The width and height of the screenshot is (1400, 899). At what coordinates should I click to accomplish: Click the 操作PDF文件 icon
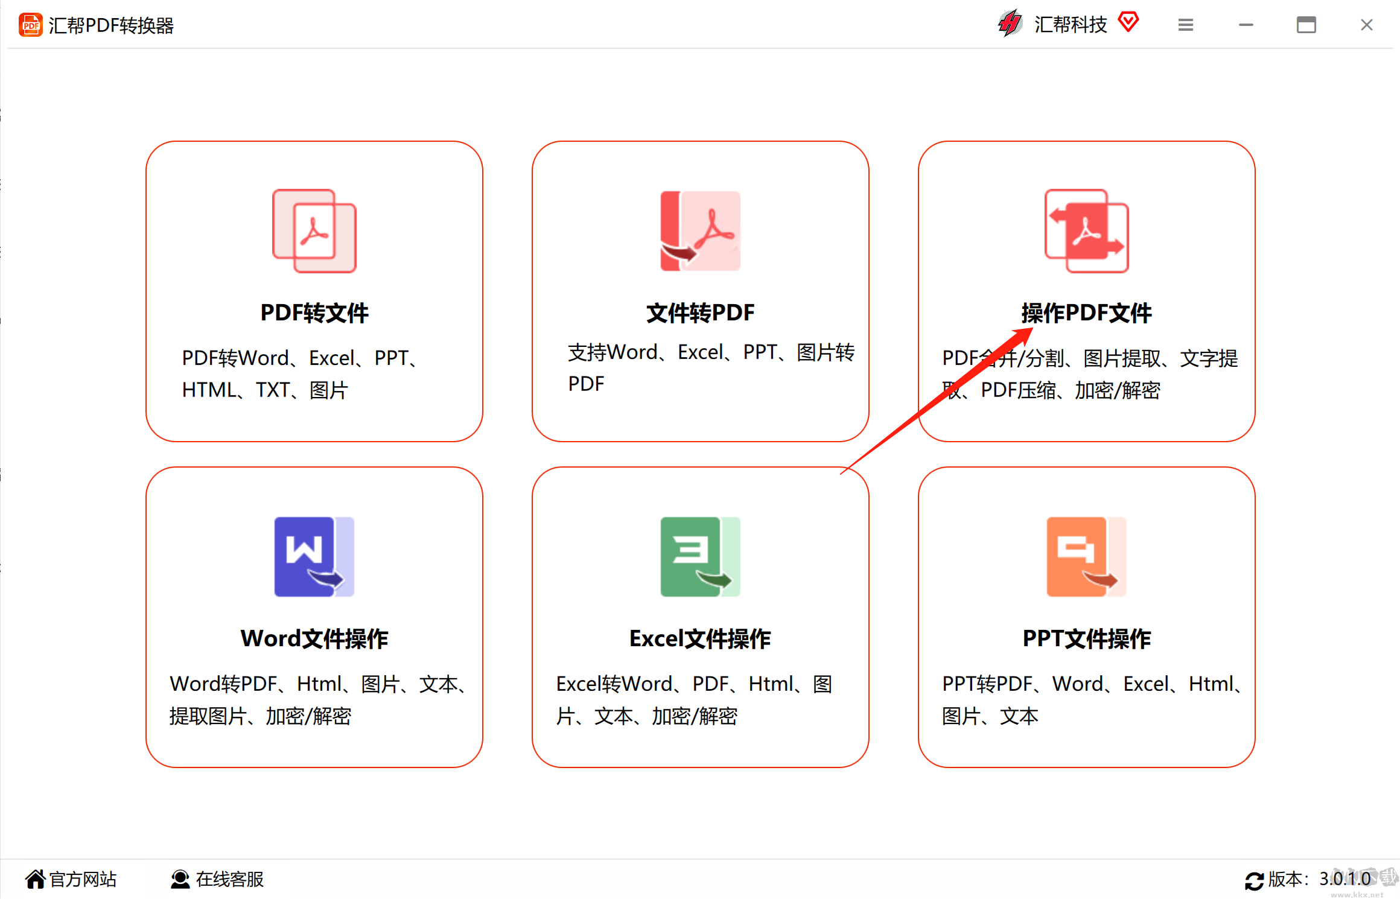click(1086, 230)
